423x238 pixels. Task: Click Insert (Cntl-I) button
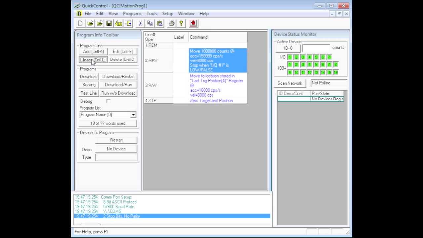[x=93, y=60]
